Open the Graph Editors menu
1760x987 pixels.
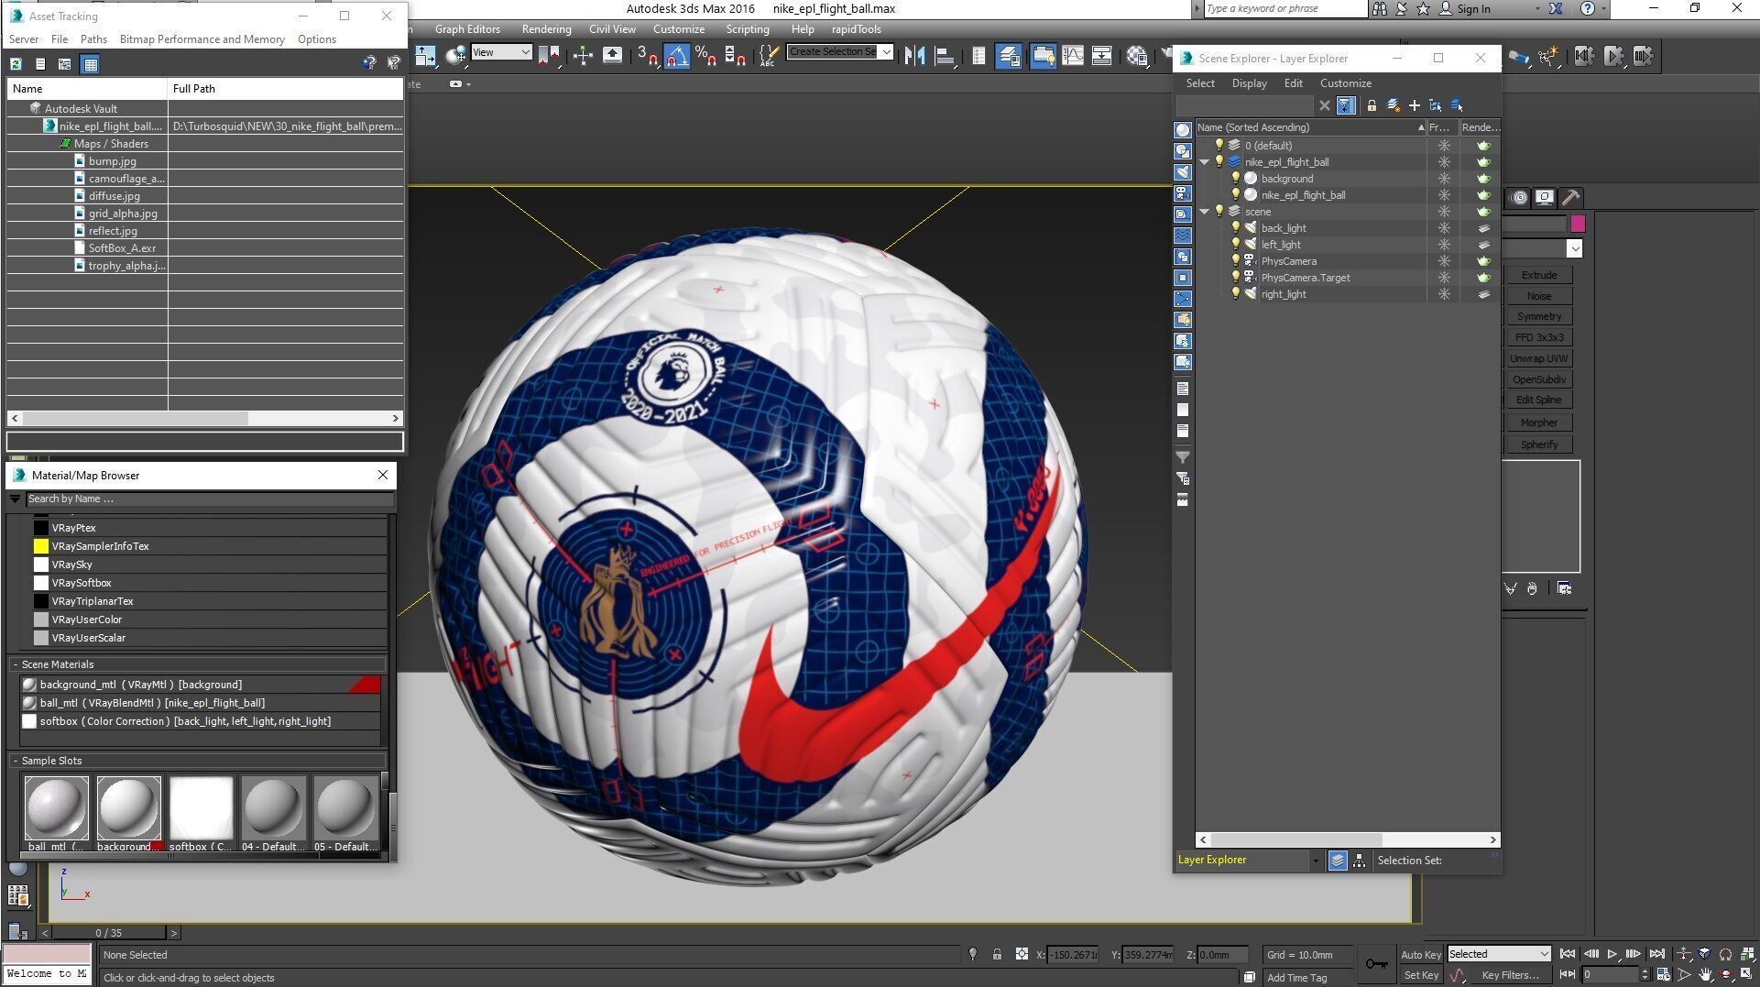pos(467,29)
